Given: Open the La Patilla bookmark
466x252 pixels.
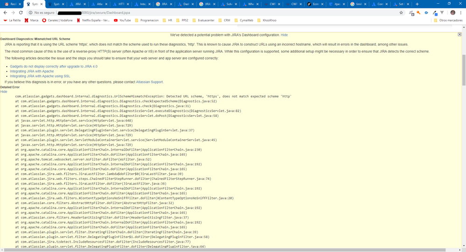Looking at the screenshot, I should [12, 20].
